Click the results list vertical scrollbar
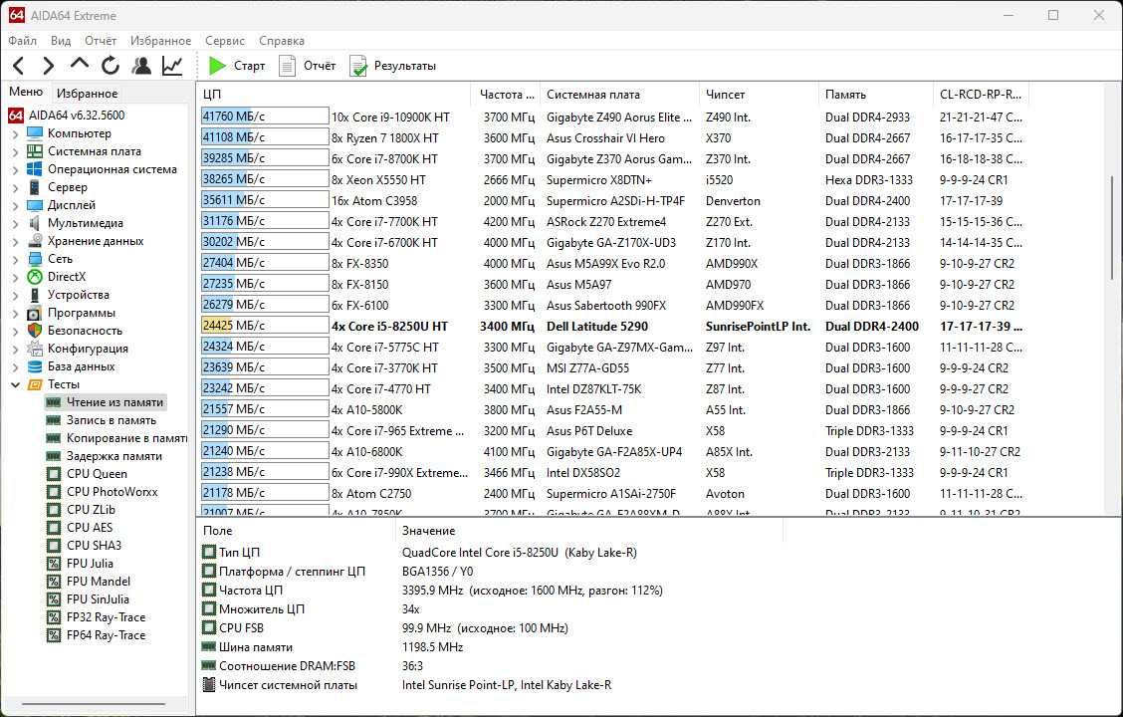The image size is (1123, 717). coord(1113,229)
